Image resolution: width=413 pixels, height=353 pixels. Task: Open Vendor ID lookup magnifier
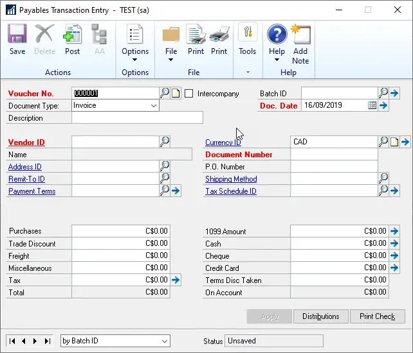[x=165, y=142]
